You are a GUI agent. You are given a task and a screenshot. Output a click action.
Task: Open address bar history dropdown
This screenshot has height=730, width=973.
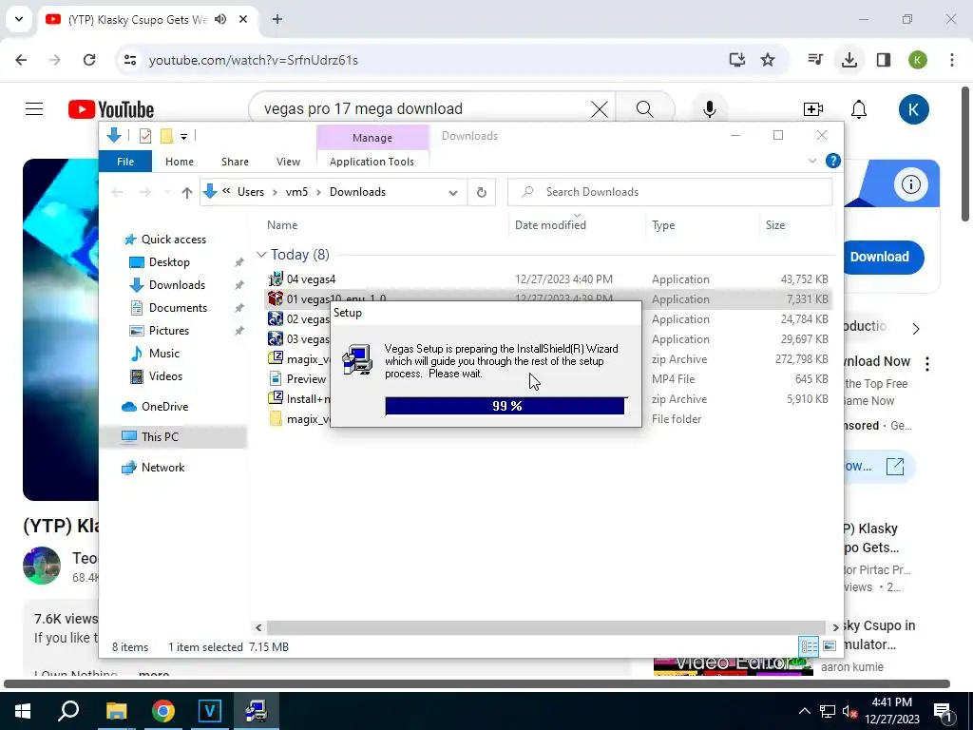pyautogui.click(x=453, y=192)
